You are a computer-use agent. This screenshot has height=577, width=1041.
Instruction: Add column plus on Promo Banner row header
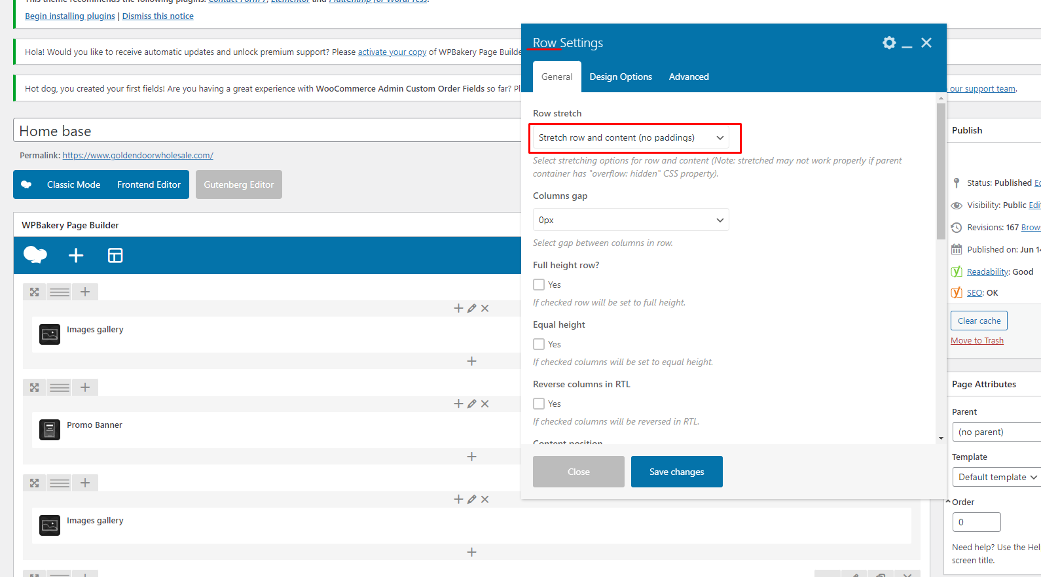85,387
